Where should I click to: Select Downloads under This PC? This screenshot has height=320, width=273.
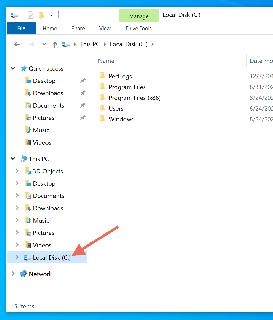(x=48, y=208)
